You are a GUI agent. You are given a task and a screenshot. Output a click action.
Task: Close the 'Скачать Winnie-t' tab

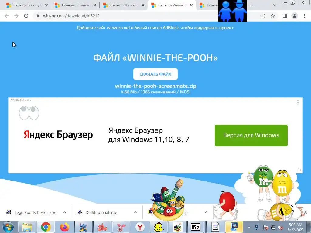(x=191, y=5)
